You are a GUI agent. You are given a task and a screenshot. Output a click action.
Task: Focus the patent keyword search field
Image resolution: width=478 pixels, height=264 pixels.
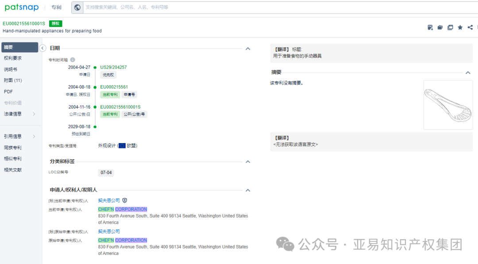(281, 8)
